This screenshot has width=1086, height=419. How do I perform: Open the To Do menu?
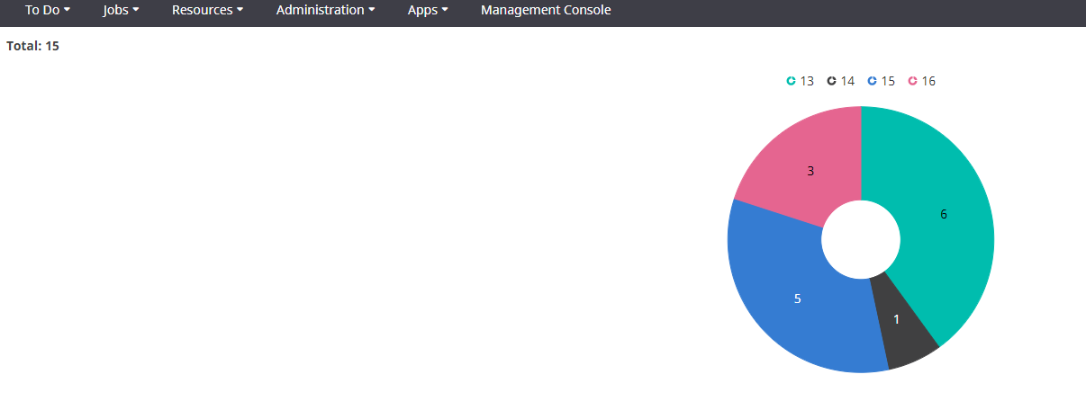(47, 11)
